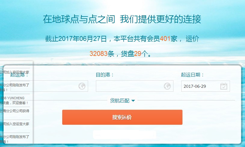
Task: Click the orange 401 member count
Action: pyautogui.click(x=165, y=38)
